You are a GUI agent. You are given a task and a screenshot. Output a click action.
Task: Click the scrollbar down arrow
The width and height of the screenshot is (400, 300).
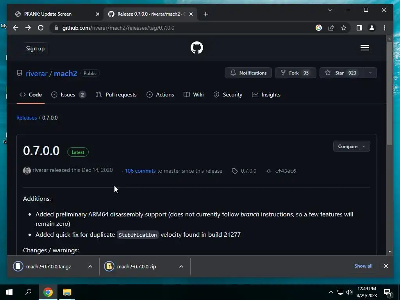[389, 252]
